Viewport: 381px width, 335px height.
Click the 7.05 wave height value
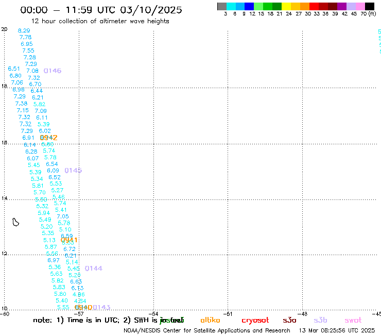click(x=63, y=216)
